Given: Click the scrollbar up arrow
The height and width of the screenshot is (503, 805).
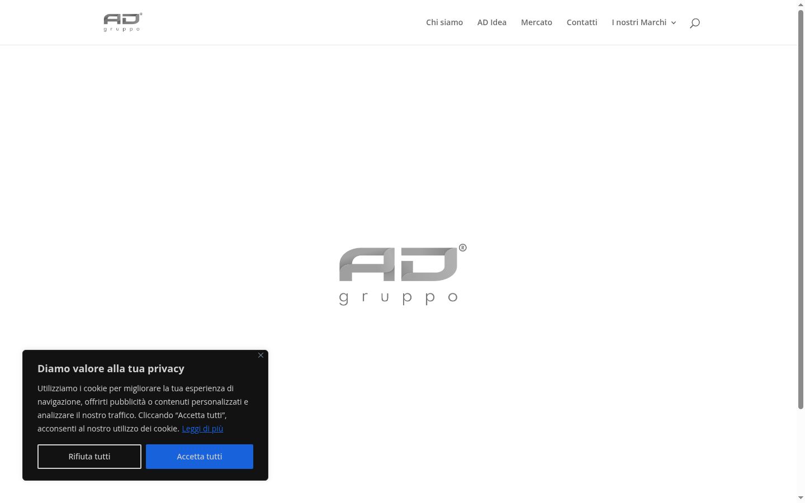Looking at the screenshot, I should pyautogui.click(x=801, y=4).
